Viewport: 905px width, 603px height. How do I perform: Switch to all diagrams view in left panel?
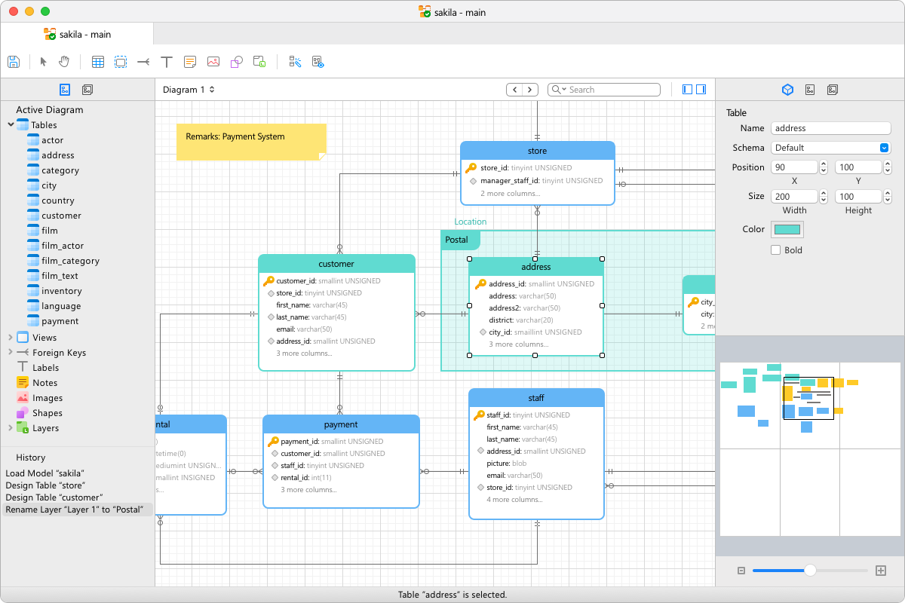tap(87, 90)
